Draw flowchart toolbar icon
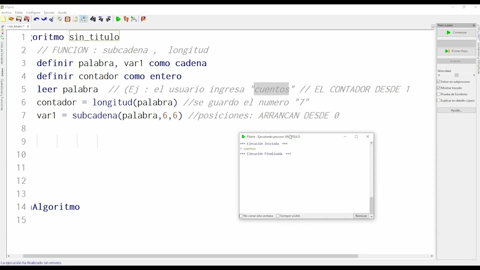The image size is (480, 270). pyautogui.click(x=134, y=19)
